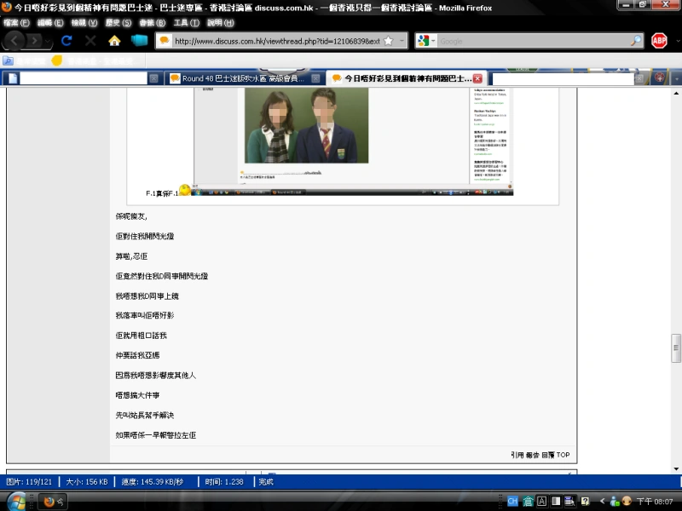Click the yellow smiley emoticon beside F.1
The image size is (682, 511).
pyautogui.click(x=185, y=190)
